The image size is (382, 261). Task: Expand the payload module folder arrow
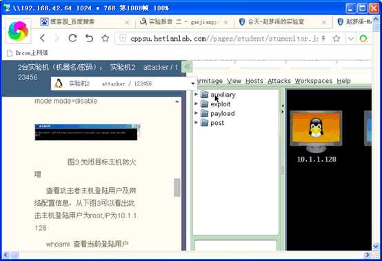(196, 113)
